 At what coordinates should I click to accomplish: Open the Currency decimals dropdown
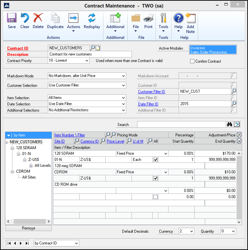tap(191, 231)
